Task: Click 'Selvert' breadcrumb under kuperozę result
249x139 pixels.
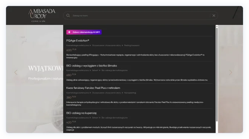Action: pos(95,118)
